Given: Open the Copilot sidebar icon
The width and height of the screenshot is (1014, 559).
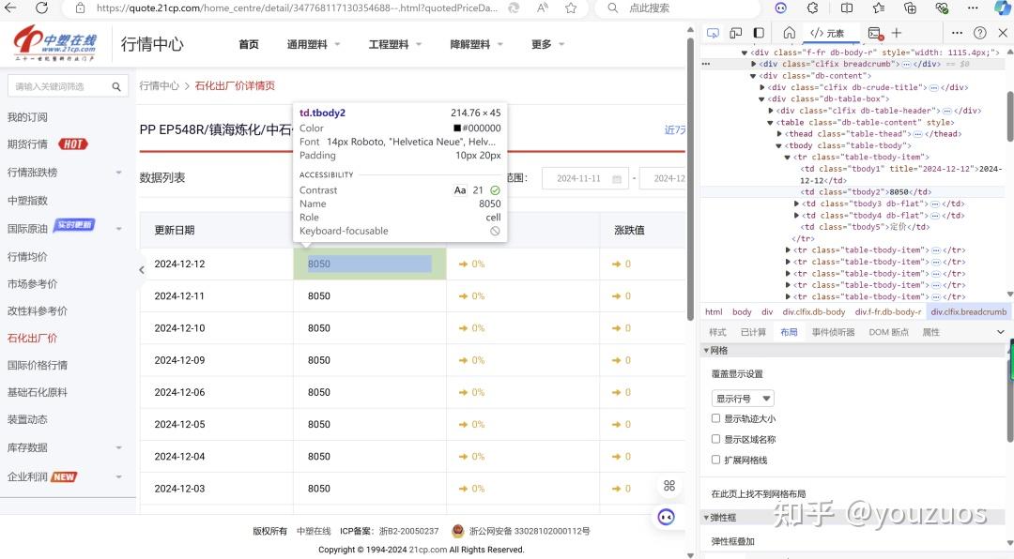Looking at the screenshot, I should (x=1002, y=8).
